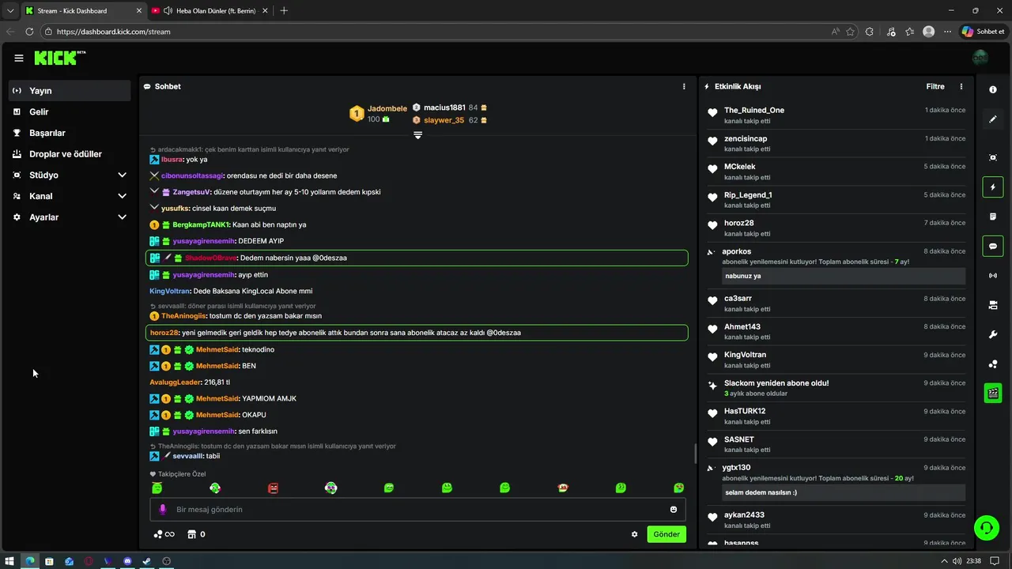Viewport: 1012px width, 569px height.
Task: Click username Jadombele in leaderboard
Action: (387, 108)
